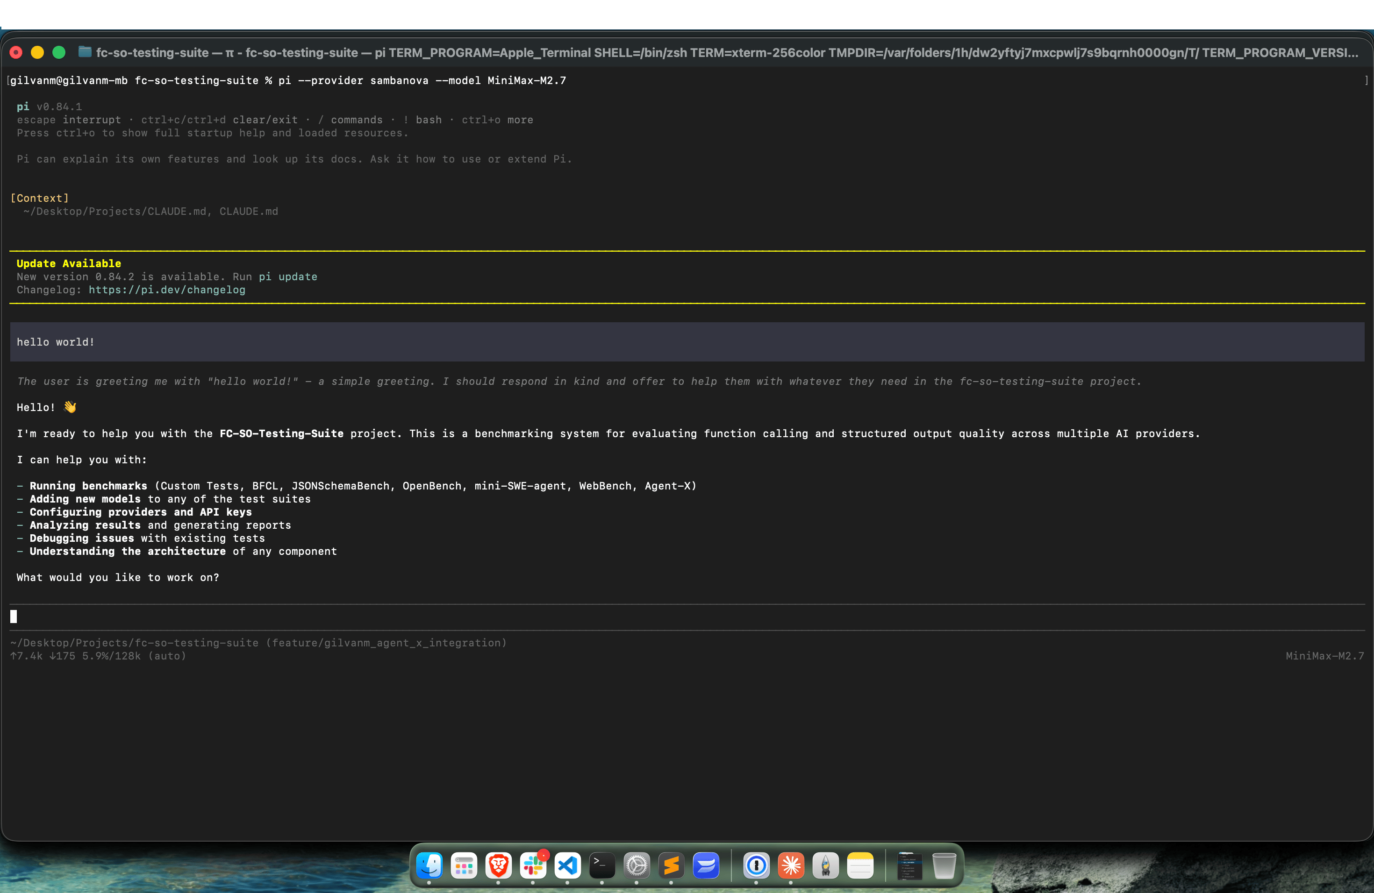The height and width of the screenshot is (893, 1374).
Task: Click the MiniMax-M2.7 model status label
Action: point(1324,656)
